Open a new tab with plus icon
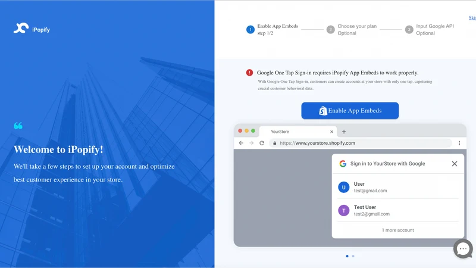 click(x=344, y=132)
